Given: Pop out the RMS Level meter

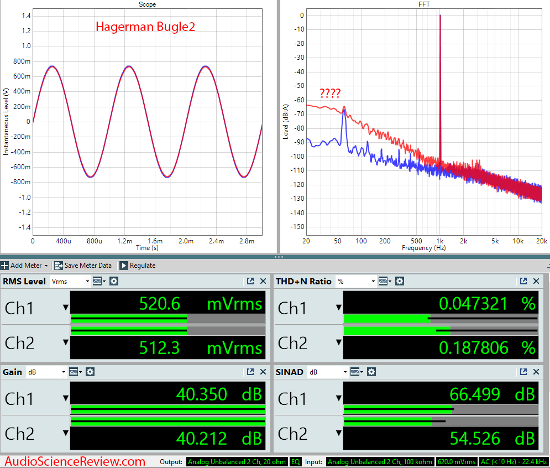Looking at the screenshot, I should click(250, 281).
